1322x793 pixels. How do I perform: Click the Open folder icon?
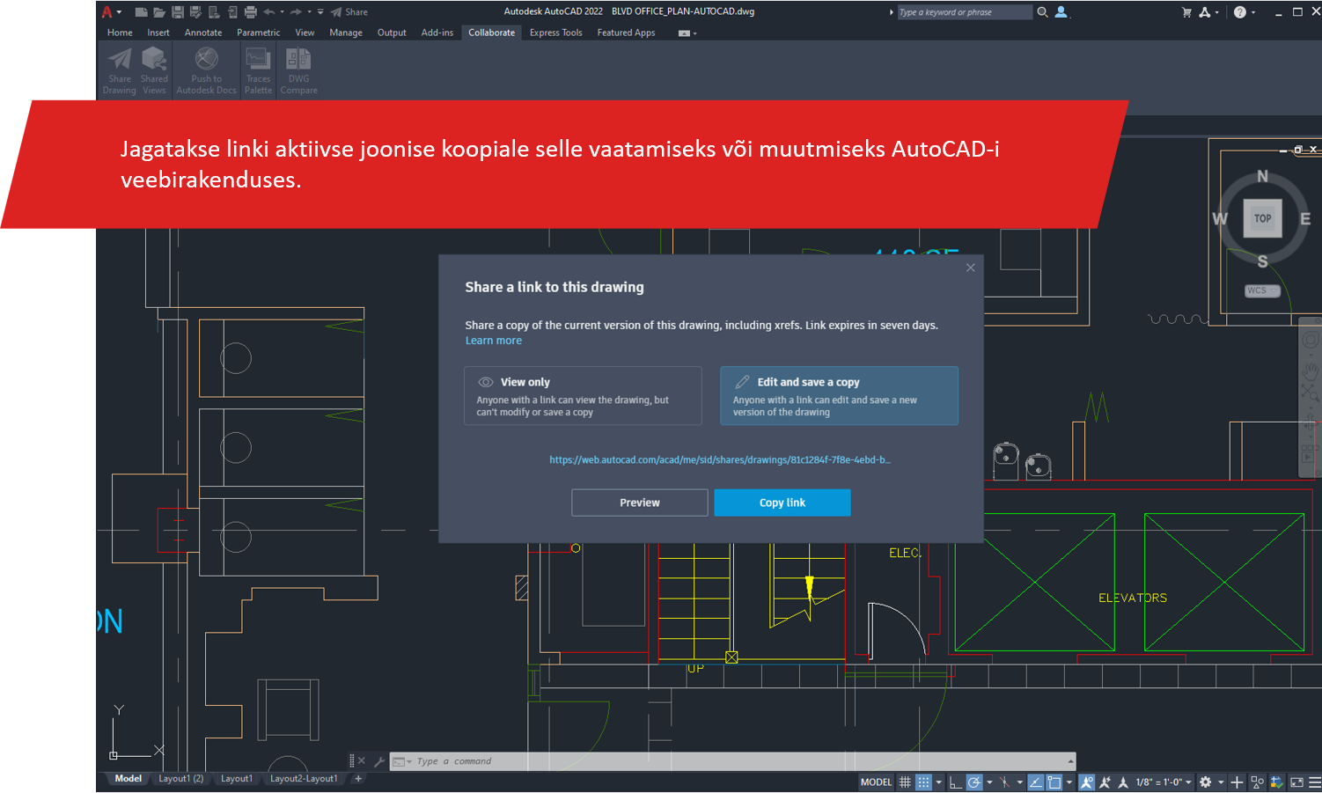(x=159, y=12)
